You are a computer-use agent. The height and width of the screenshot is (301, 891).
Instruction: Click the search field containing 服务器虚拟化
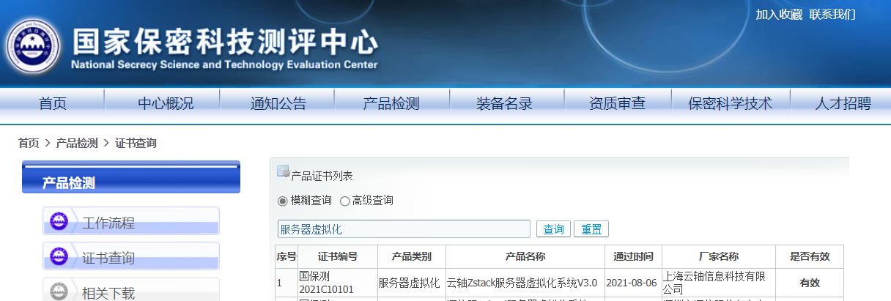point(403,229)
